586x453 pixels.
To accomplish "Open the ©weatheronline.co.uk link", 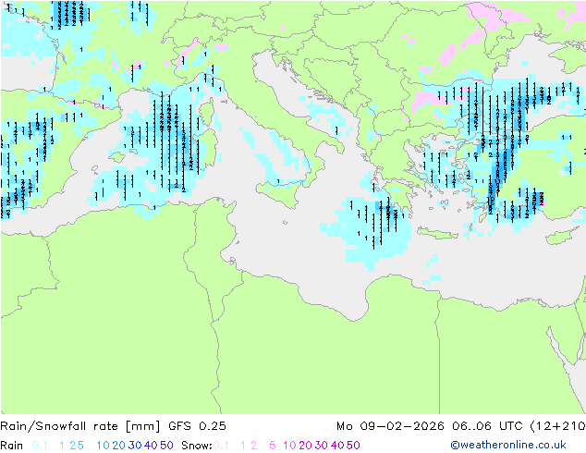I will 508,446.
